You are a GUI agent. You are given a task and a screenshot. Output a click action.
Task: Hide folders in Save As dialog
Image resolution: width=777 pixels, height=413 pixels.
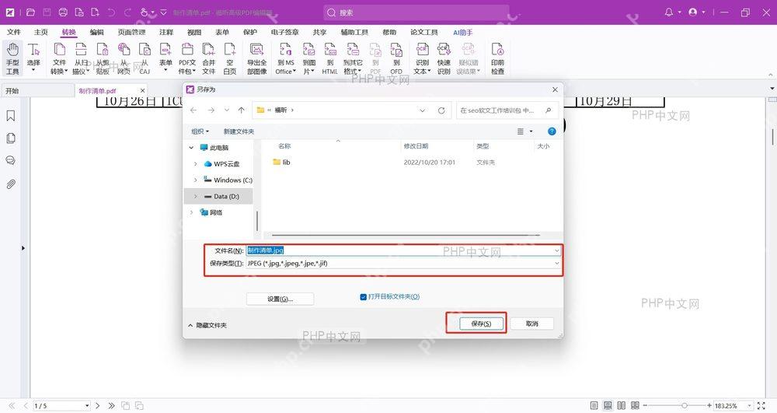pyautogui.click(x=207, y=325)
